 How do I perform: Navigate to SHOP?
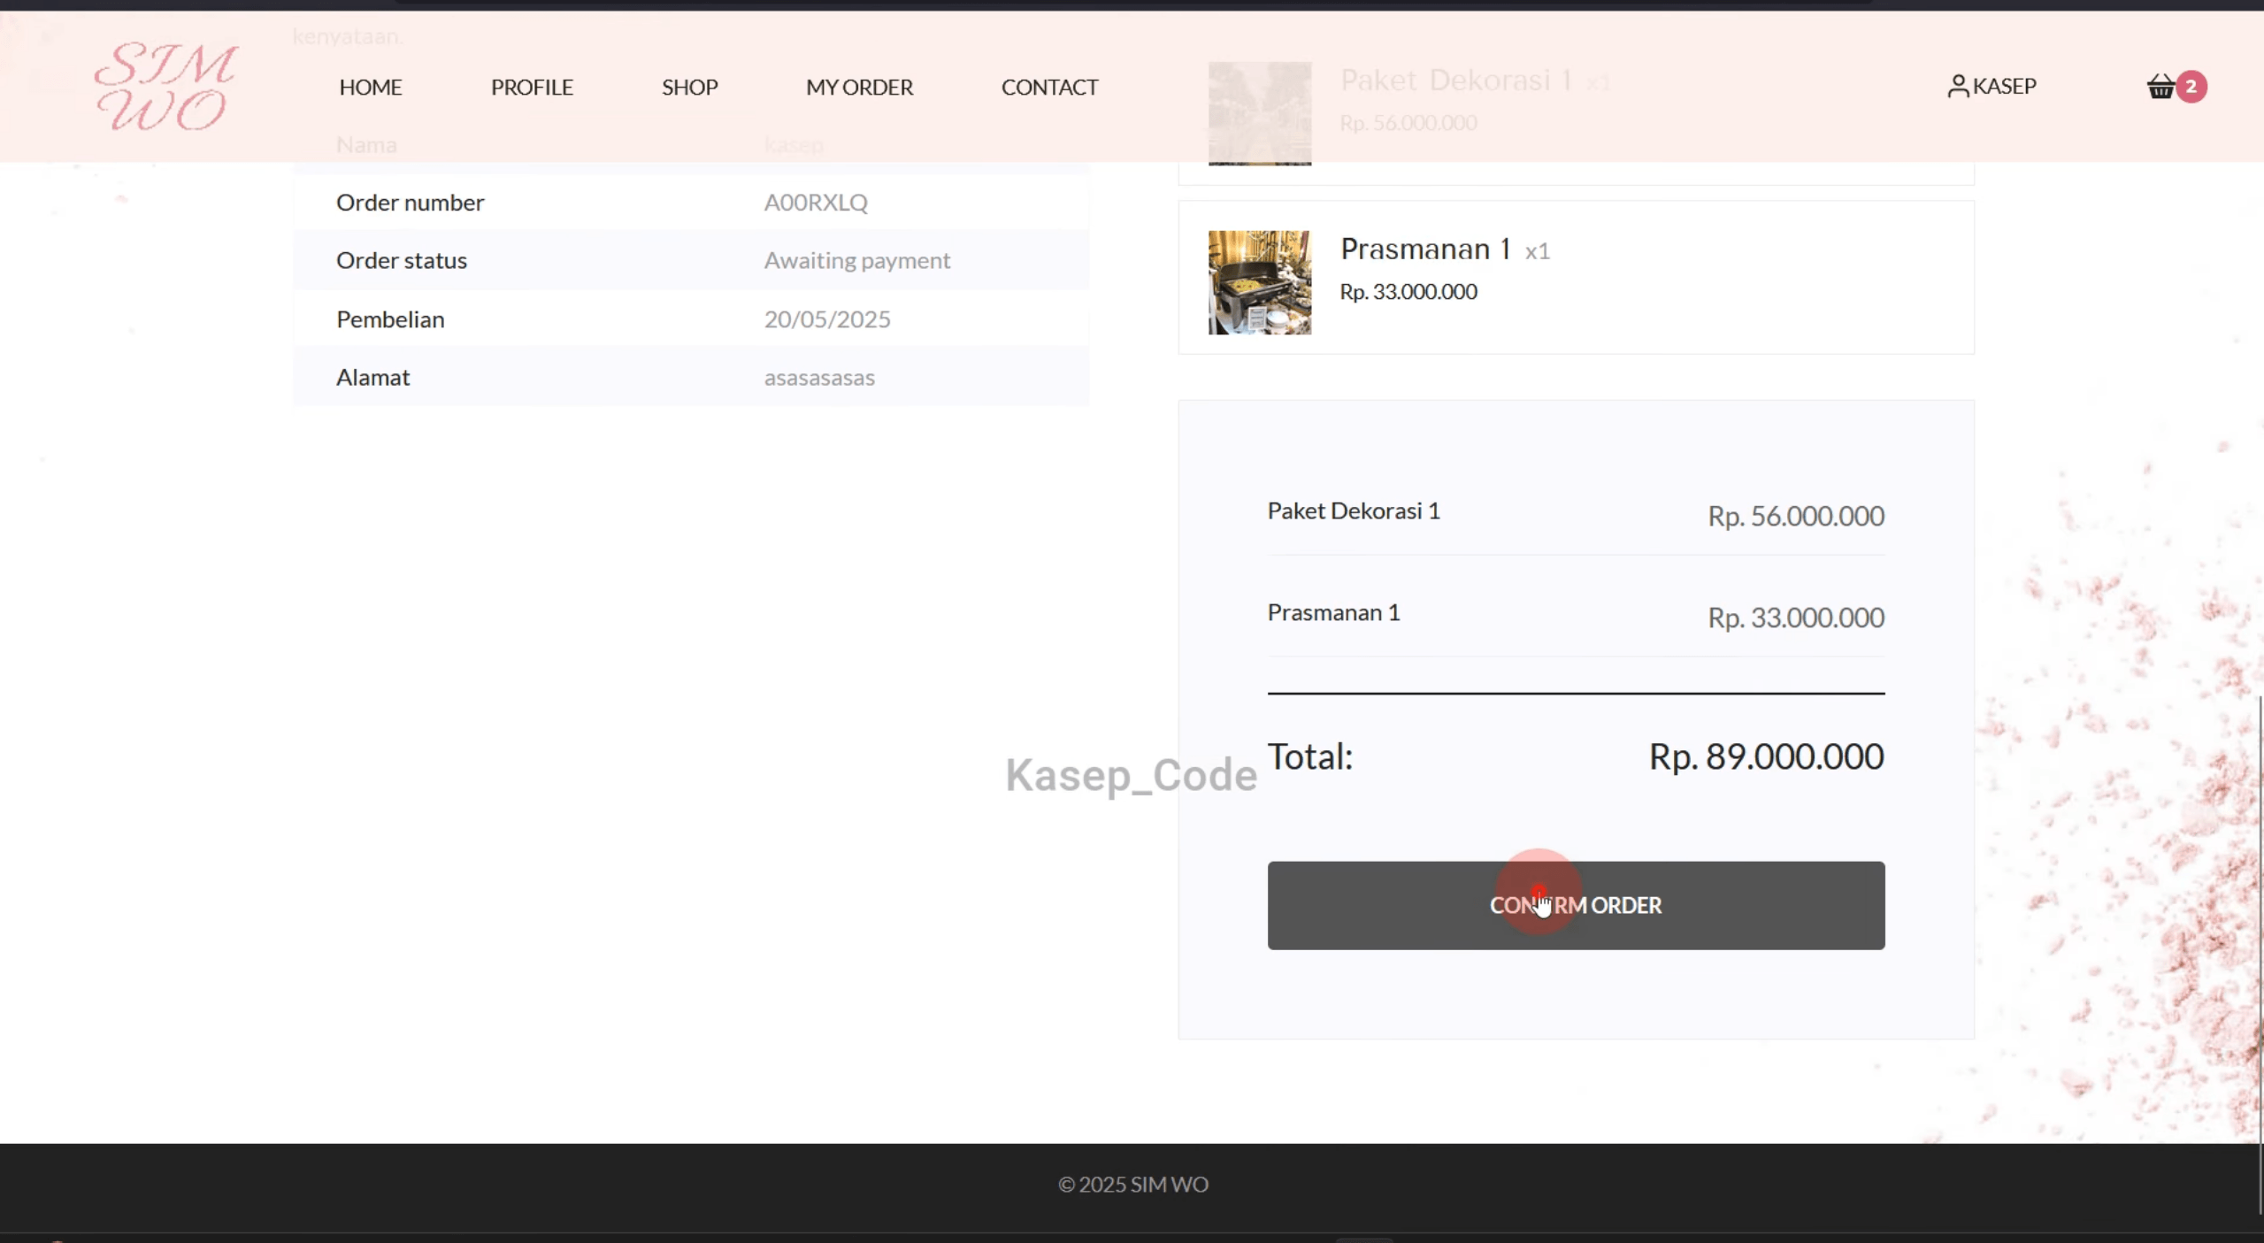coord(689,87)
